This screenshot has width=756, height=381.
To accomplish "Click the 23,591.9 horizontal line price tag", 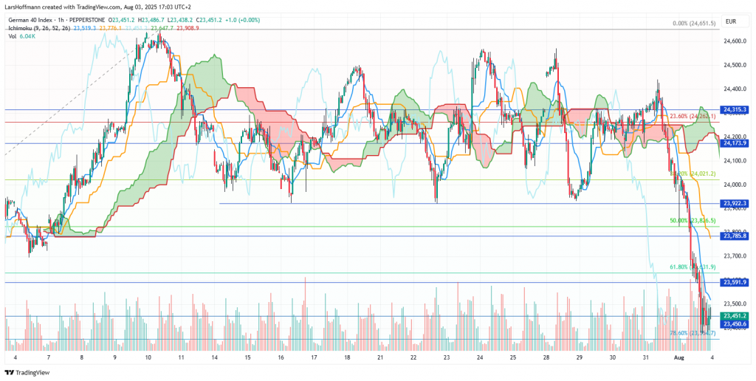I will (735, 283).
